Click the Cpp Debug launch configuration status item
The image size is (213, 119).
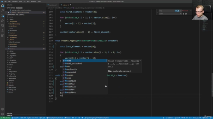[97, 118]
